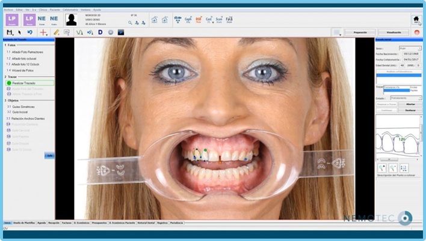Open the Sexo dropdown

point(410,49)
